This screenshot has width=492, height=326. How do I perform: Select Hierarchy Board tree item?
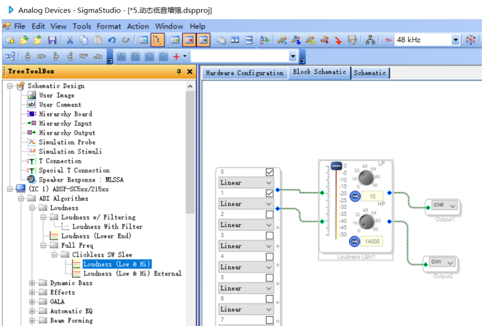tap(66, 114)
